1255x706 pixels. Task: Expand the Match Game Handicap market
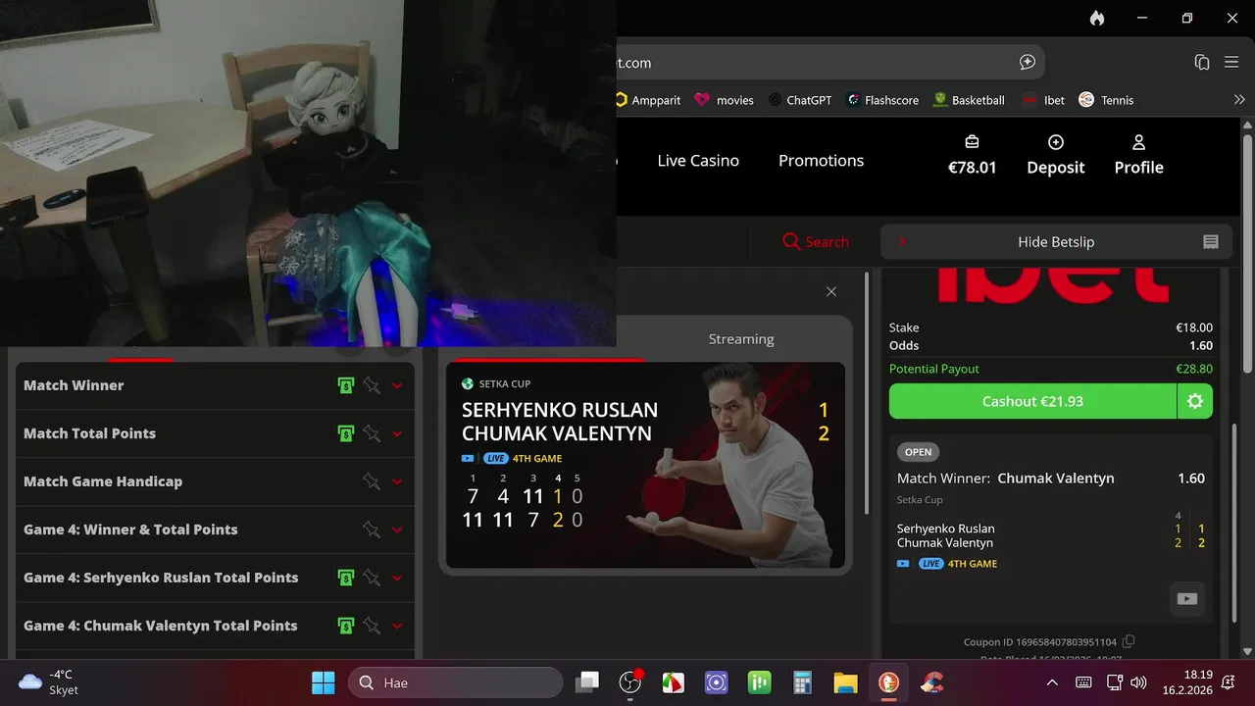397,482
